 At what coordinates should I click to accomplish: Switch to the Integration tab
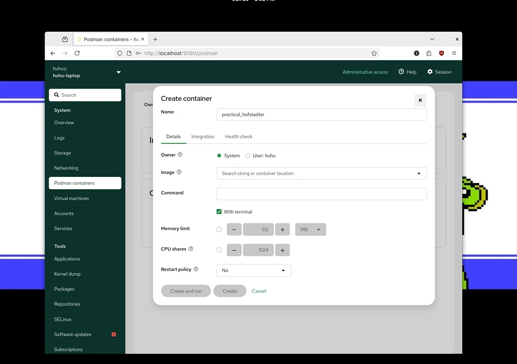(x=203, y=136)
